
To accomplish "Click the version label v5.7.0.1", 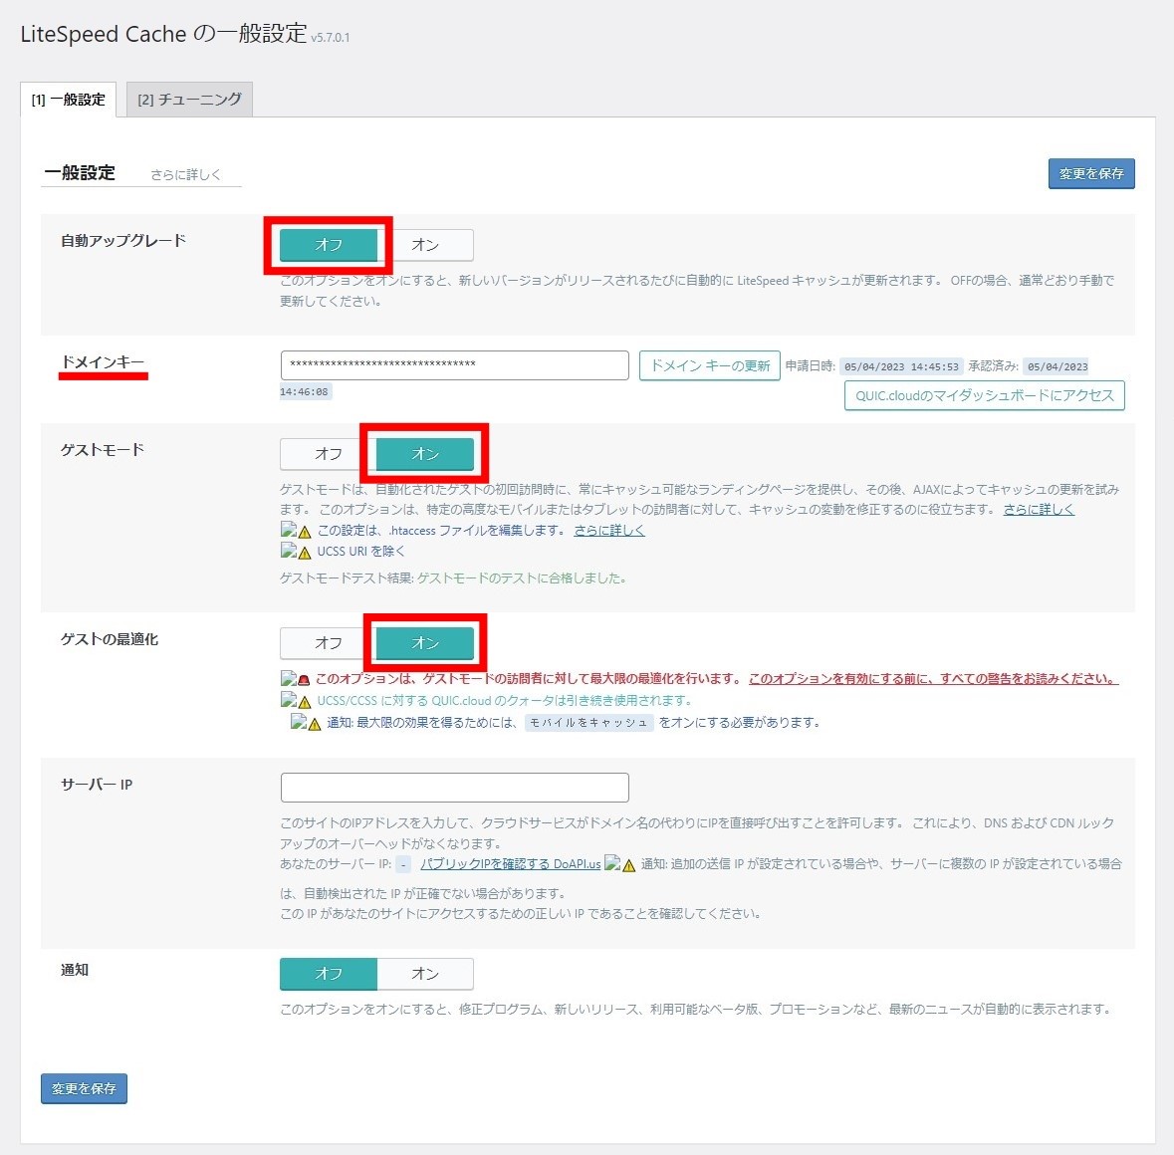I will pos(331,38).
